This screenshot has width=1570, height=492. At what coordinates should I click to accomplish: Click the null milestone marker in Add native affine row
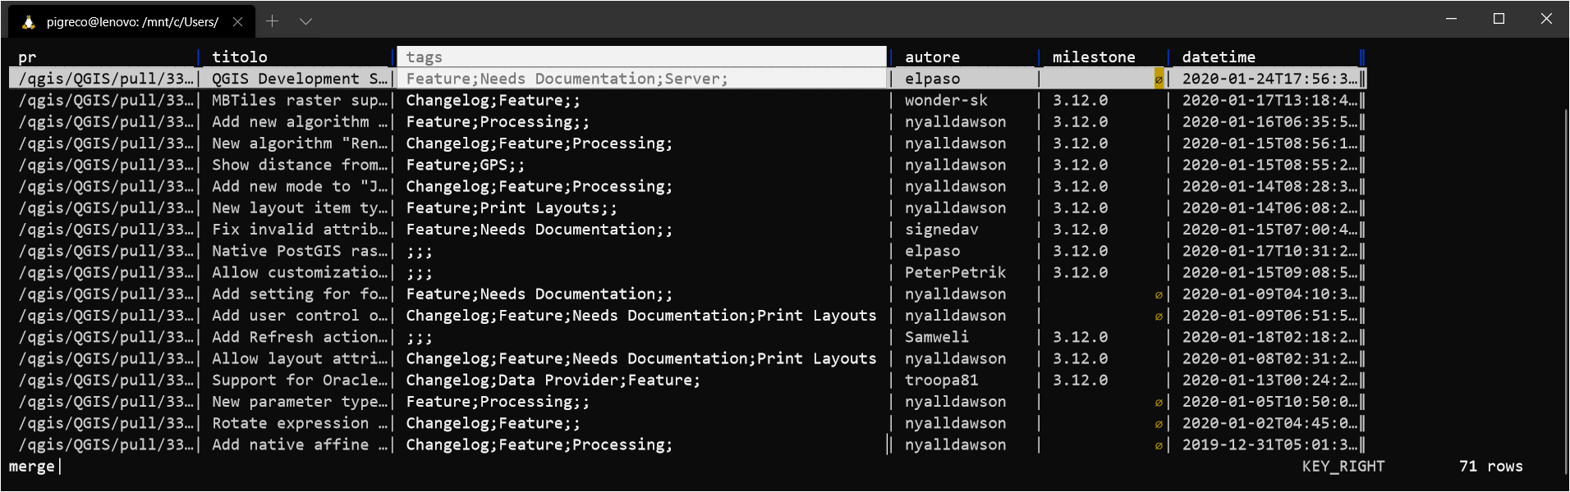[1159, 445]
